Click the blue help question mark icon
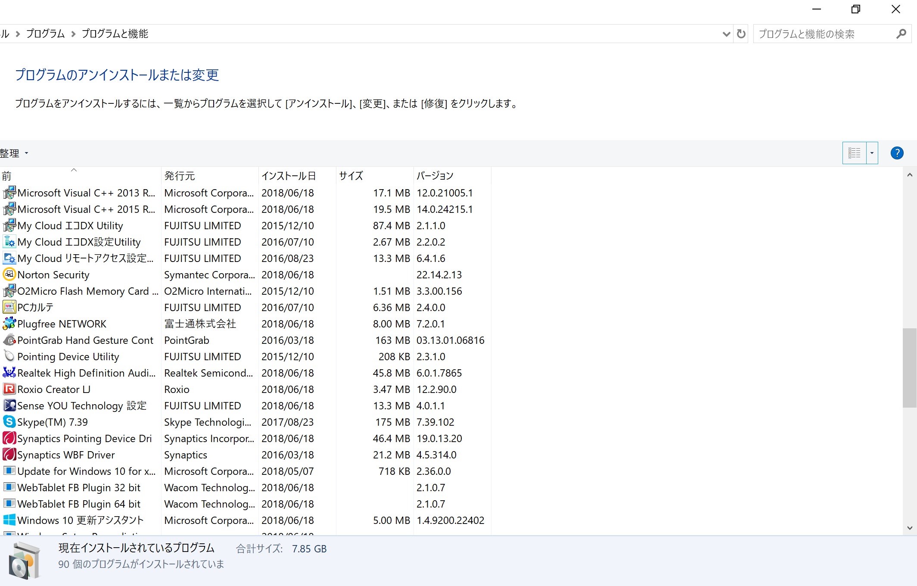Image resolution: width=917 pixels, height=586 pixels. coord(897,153)
